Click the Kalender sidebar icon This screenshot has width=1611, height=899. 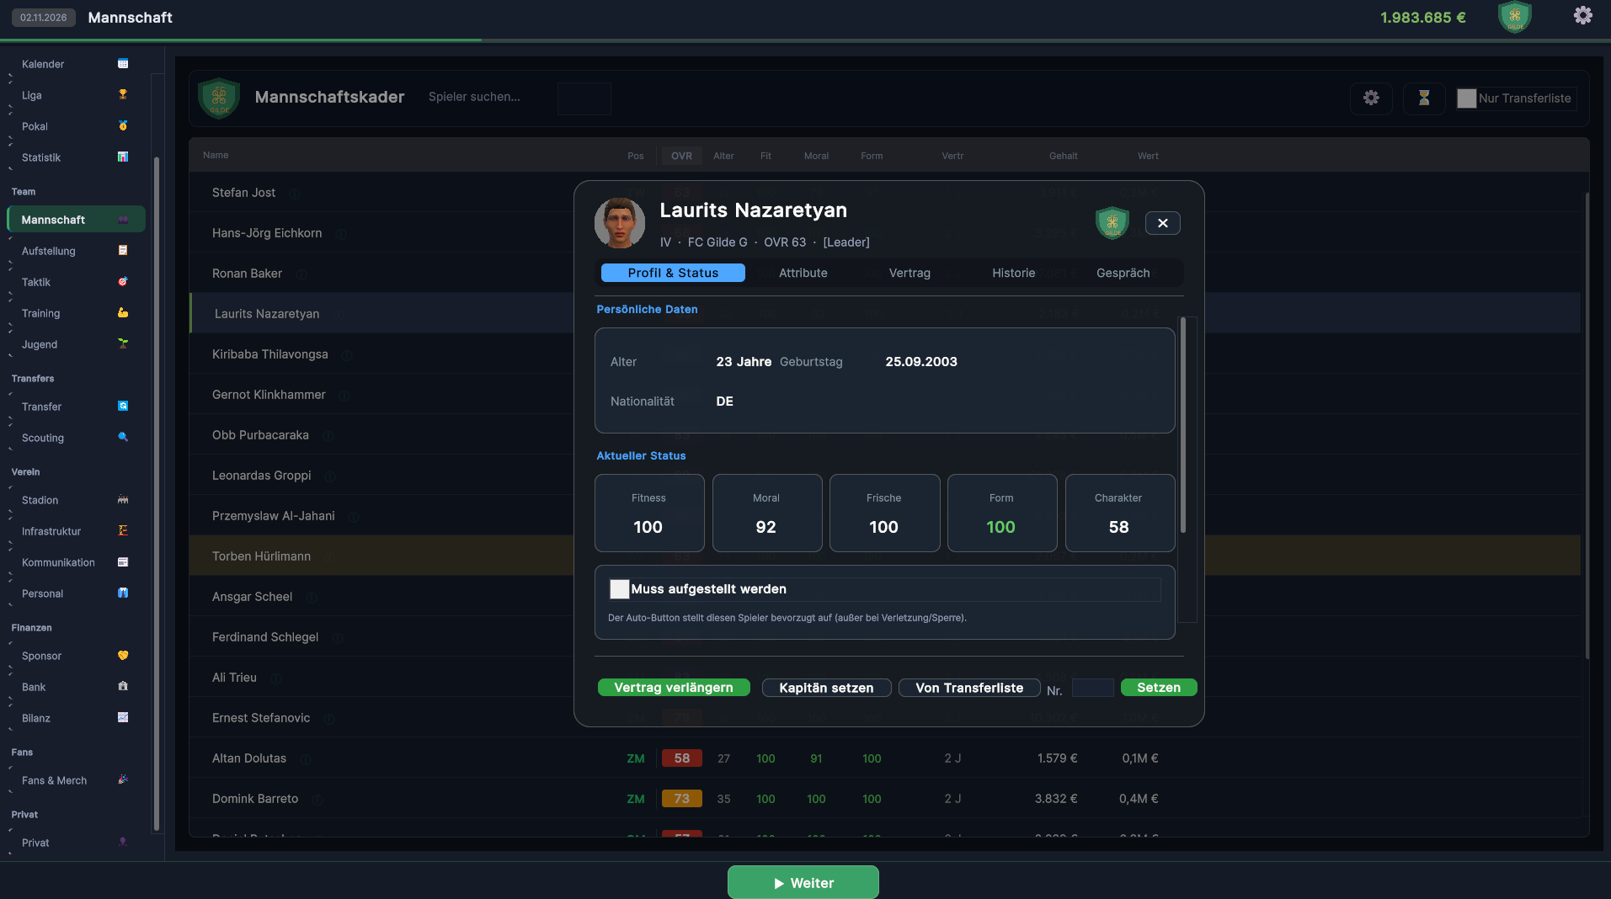pyautogui.click(x=123, y=64)
